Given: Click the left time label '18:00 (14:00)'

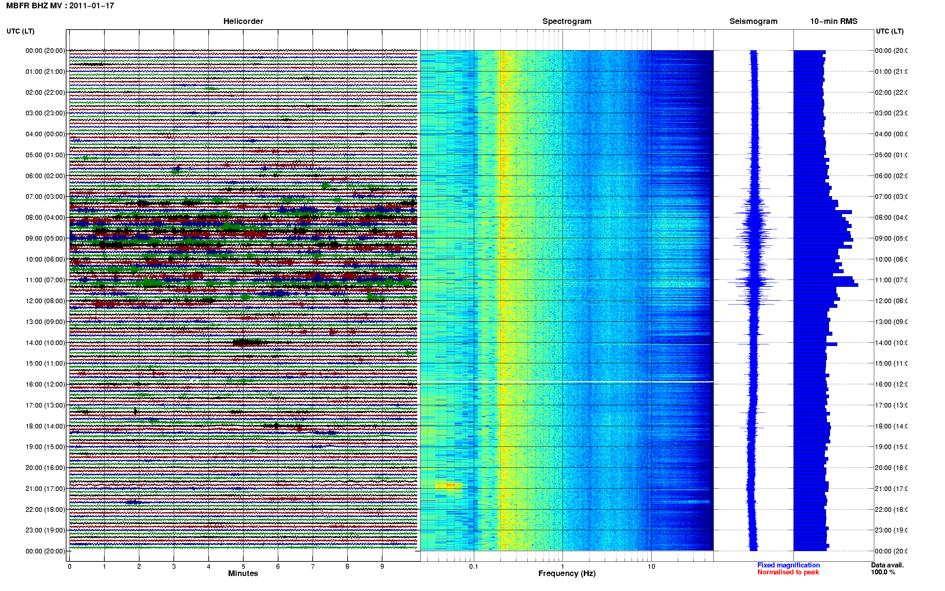Looking at the screenshot, I should (x=45, y=426).
